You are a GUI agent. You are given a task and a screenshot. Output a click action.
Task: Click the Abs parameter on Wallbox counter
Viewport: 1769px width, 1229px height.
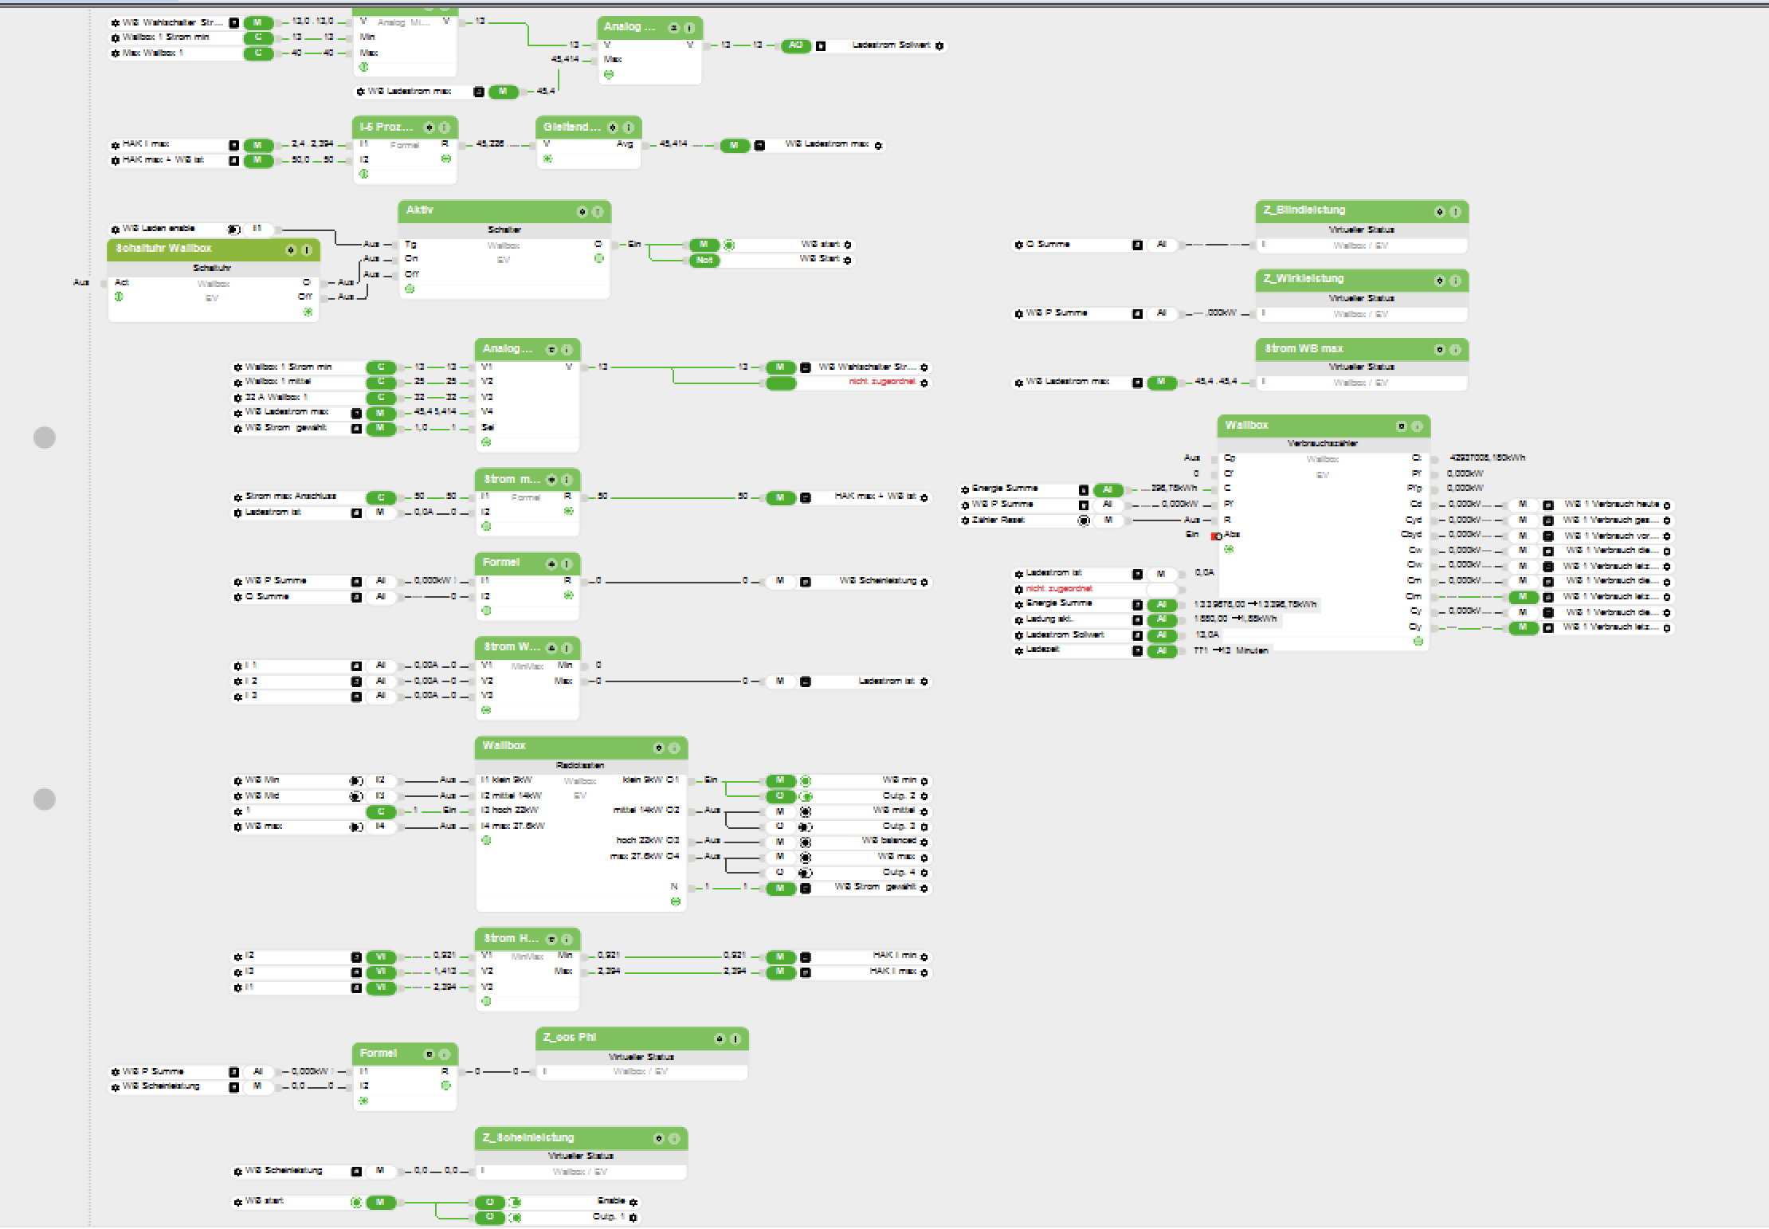(1231, 535)
